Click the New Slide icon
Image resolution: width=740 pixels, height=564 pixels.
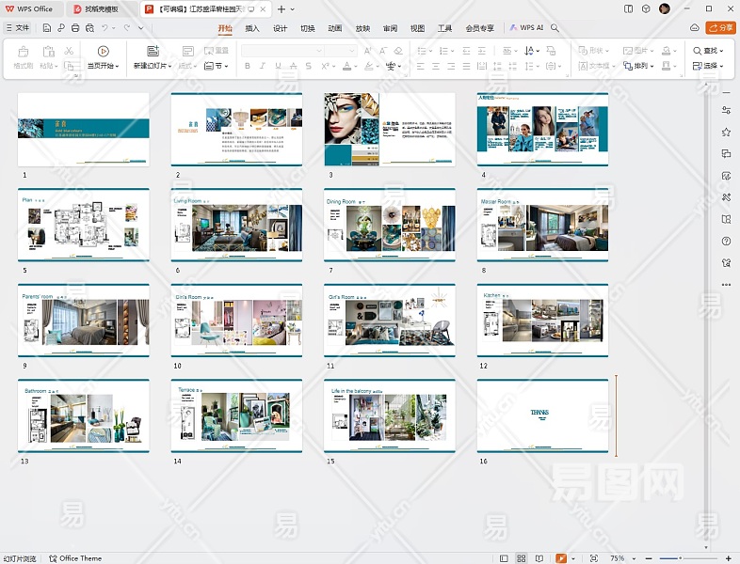pyautogui.click(x=153, y=51)
